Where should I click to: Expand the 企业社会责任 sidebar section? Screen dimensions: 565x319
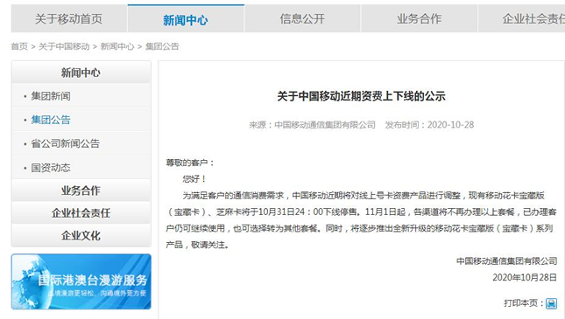point(81,213)
